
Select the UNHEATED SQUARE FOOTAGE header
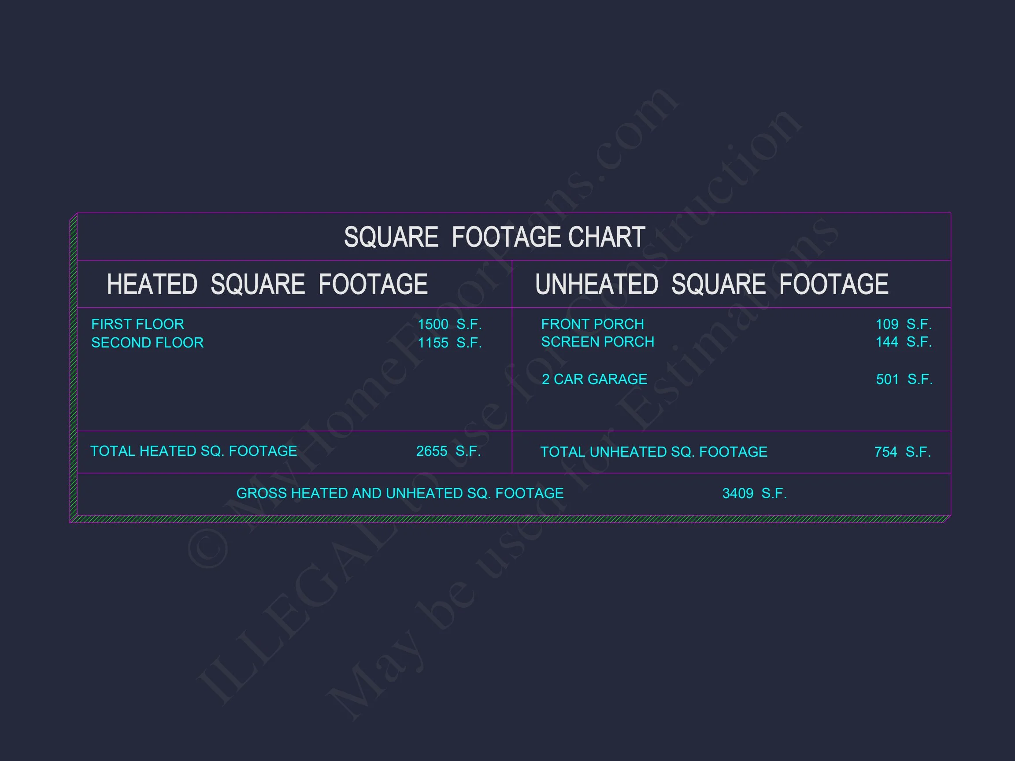[712, 284]
